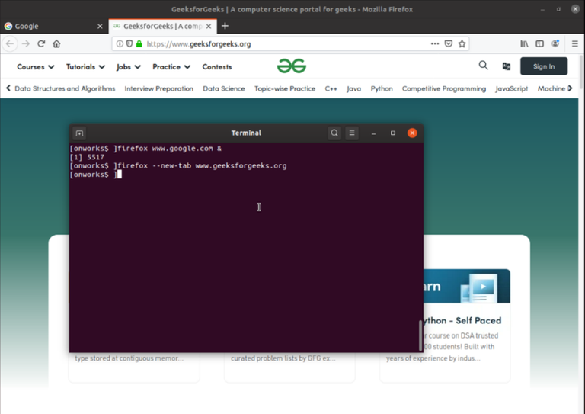Click the Firefox forward arrow
The width and height of the screenshot is (585, 414).
click(x=26, y=44)
